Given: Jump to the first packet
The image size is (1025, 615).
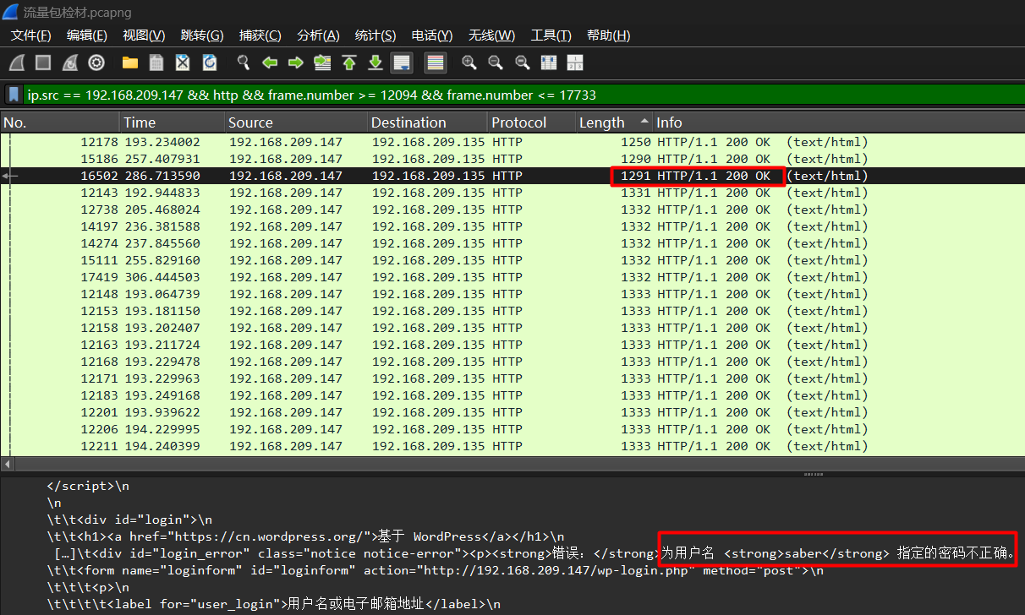Looking at the screenshot, I should [349, 63].
